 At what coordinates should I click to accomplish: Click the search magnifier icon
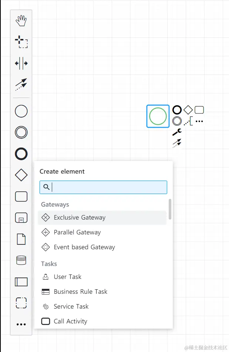(46, 187)
